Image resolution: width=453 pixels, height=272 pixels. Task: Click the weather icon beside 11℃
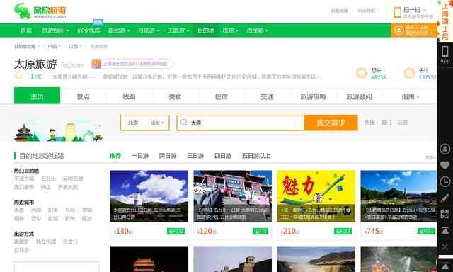pos(18,76)
